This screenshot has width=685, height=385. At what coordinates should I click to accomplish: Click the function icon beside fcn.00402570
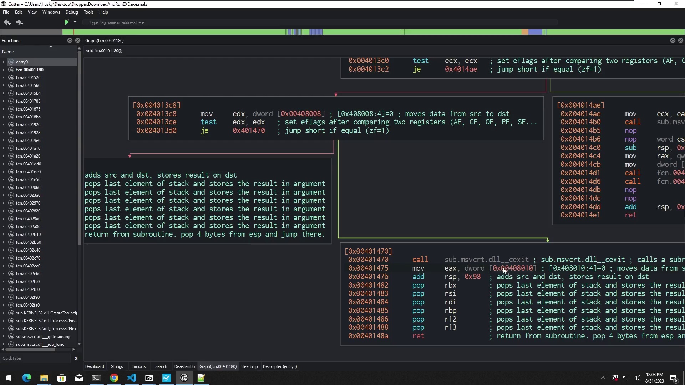click(x=11, y=203)
